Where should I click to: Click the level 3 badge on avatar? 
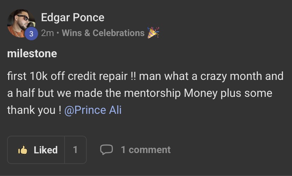tap(31, 34)
